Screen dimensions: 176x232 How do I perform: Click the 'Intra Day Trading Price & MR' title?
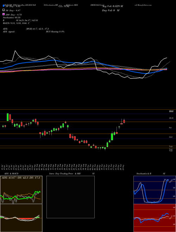(x=65, y=174)
